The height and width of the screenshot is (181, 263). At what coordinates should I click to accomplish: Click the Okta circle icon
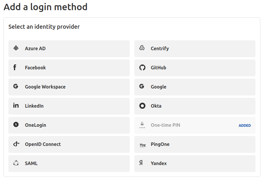[x=142, y=106]
